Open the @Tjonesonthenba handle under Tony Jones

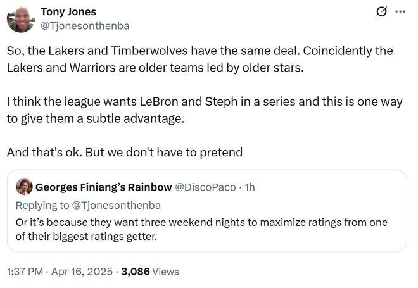(85, 26)
